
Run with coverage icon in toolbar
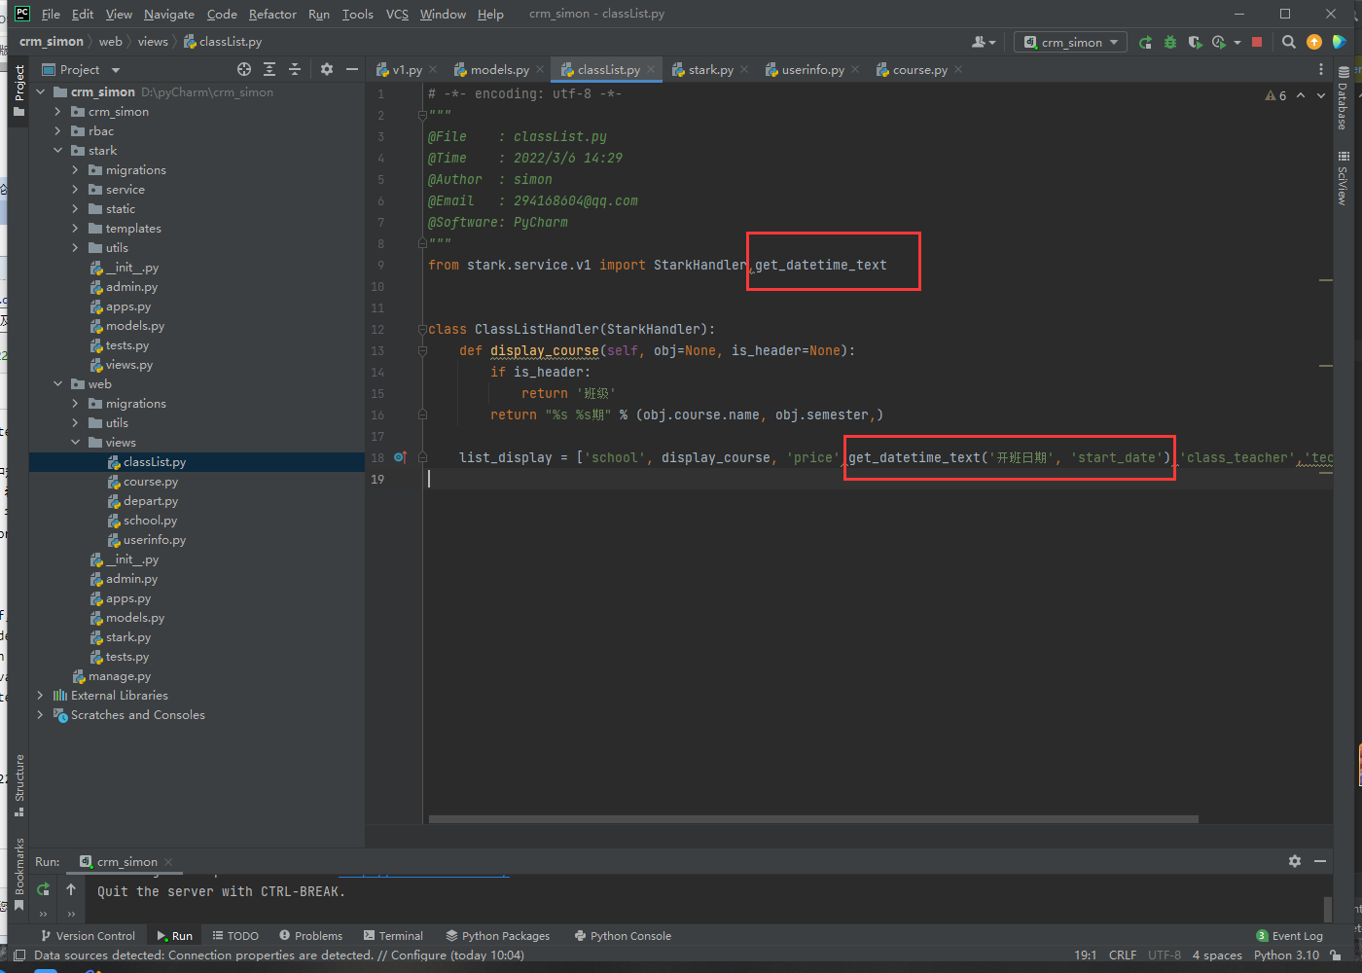tap(1195, 42)
